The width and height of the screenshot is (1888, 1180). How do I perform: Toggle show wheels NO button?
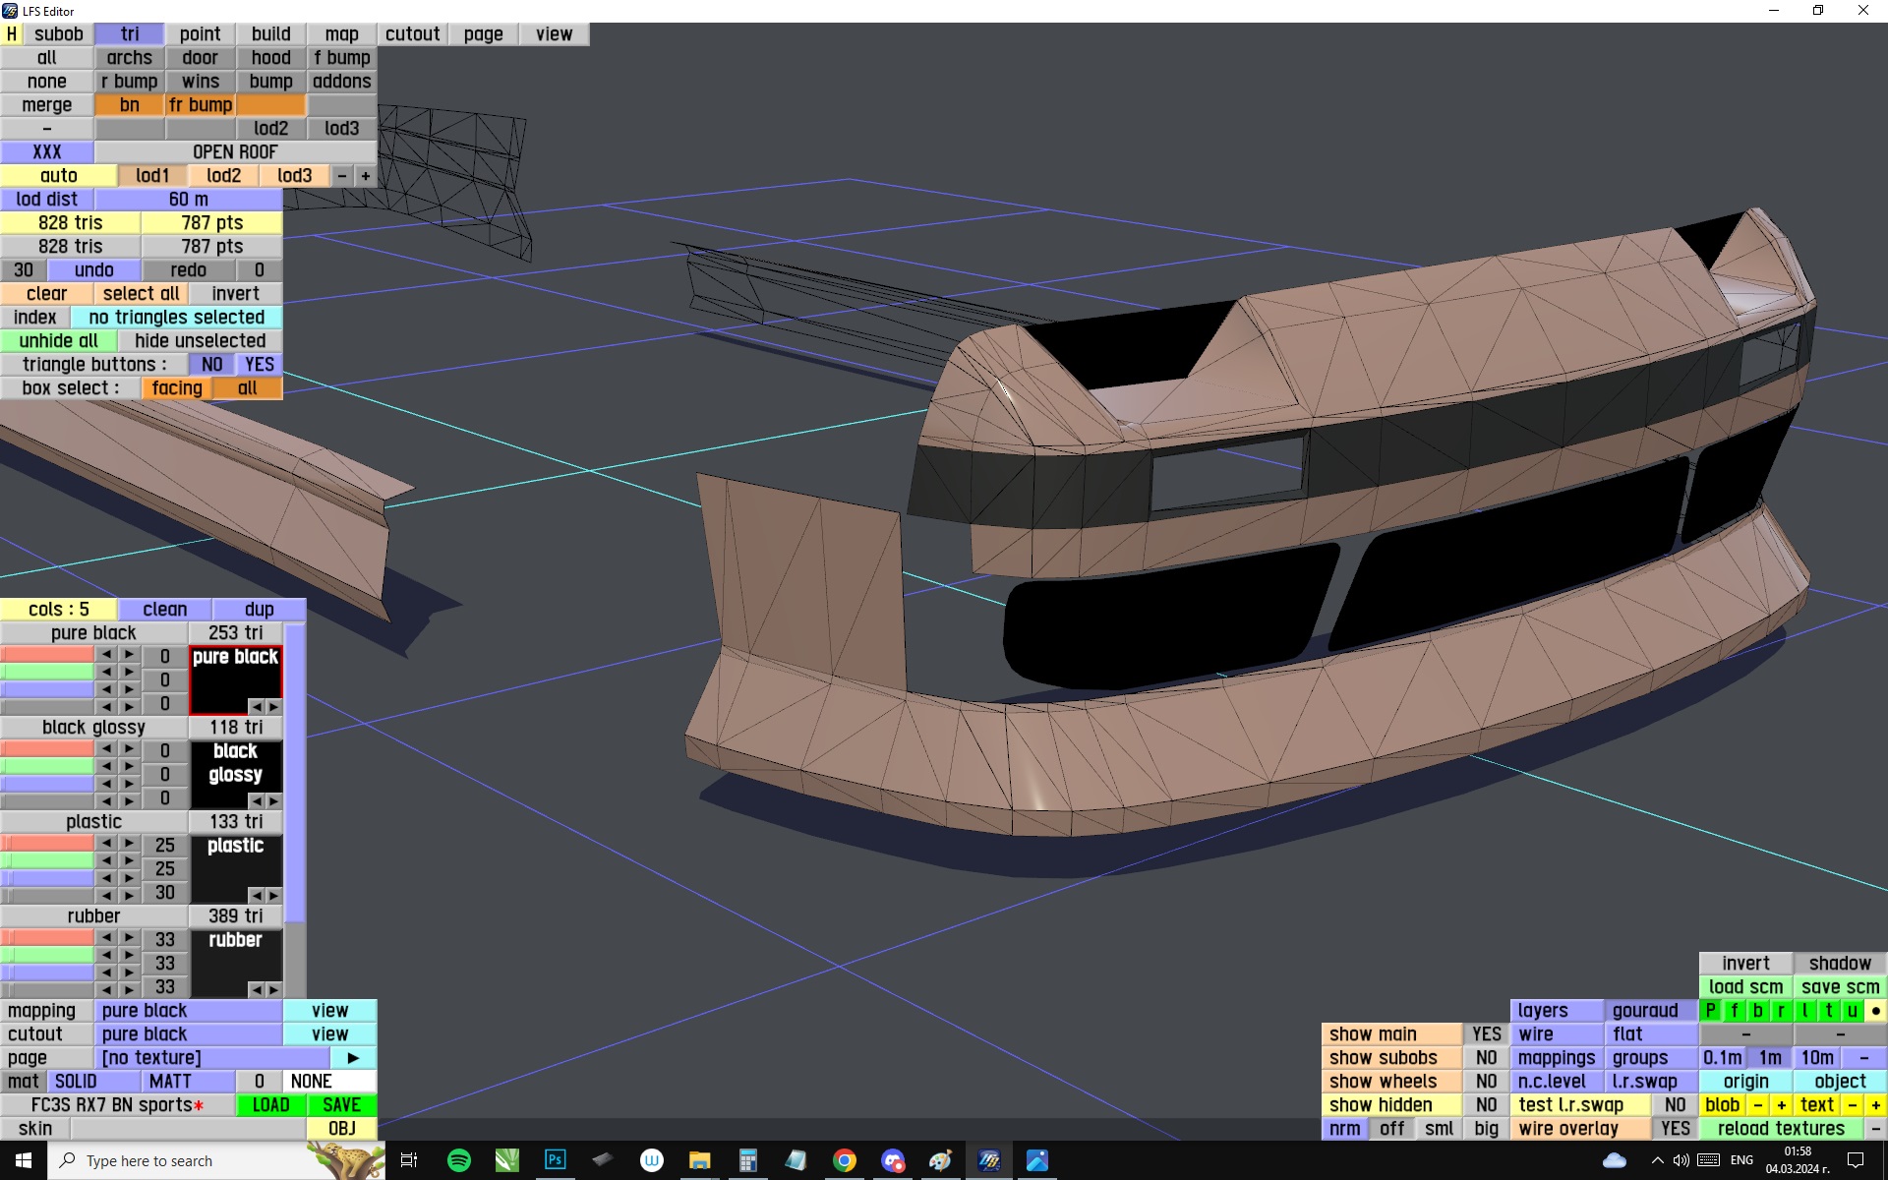pyautogui.click(x=1486, y=1081)
